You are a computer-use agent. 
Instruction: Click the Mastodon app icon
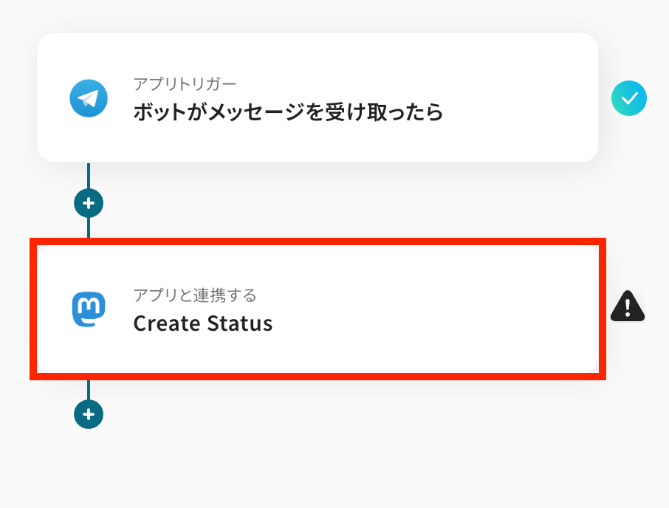89,310
